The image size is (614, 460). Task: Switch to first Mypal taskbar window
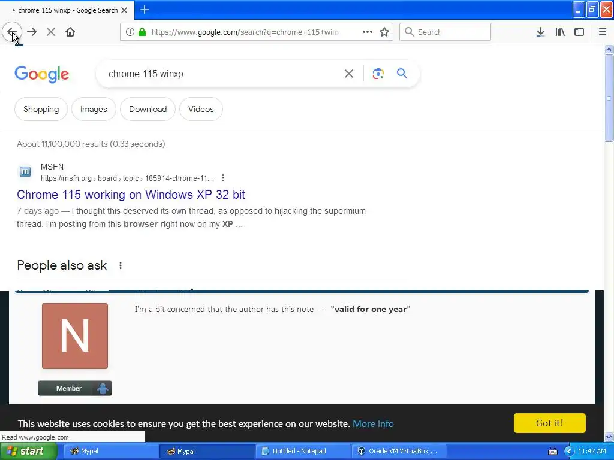(111, 452)
